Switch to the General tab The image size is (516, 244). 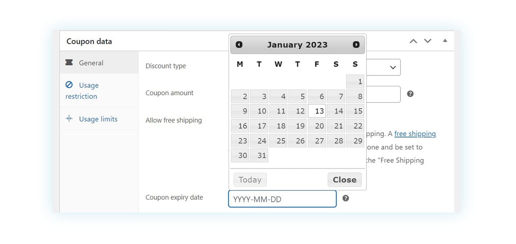coord(92,62)
